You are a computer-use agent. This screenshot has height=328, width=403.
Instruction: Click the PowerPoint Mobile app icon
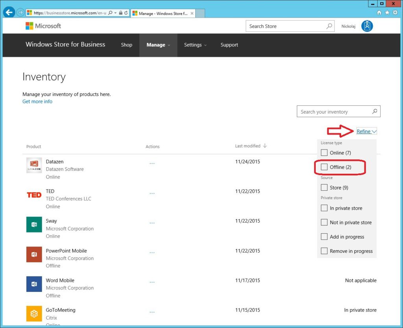click(34, 254)
